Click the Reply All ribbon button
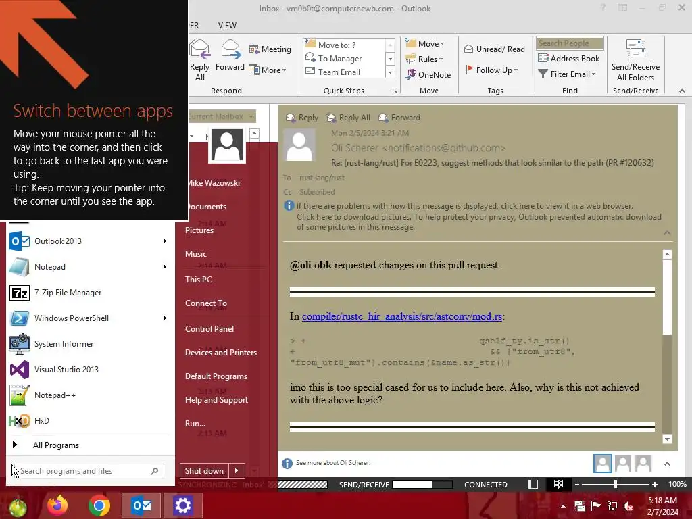 199,60
